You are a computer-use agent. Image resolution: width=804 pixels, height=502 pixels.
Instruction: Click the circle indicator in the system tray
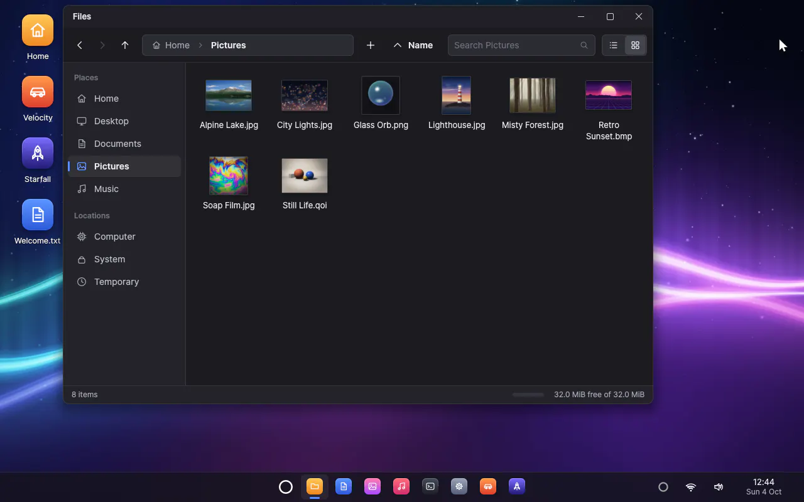click(663, 487)
